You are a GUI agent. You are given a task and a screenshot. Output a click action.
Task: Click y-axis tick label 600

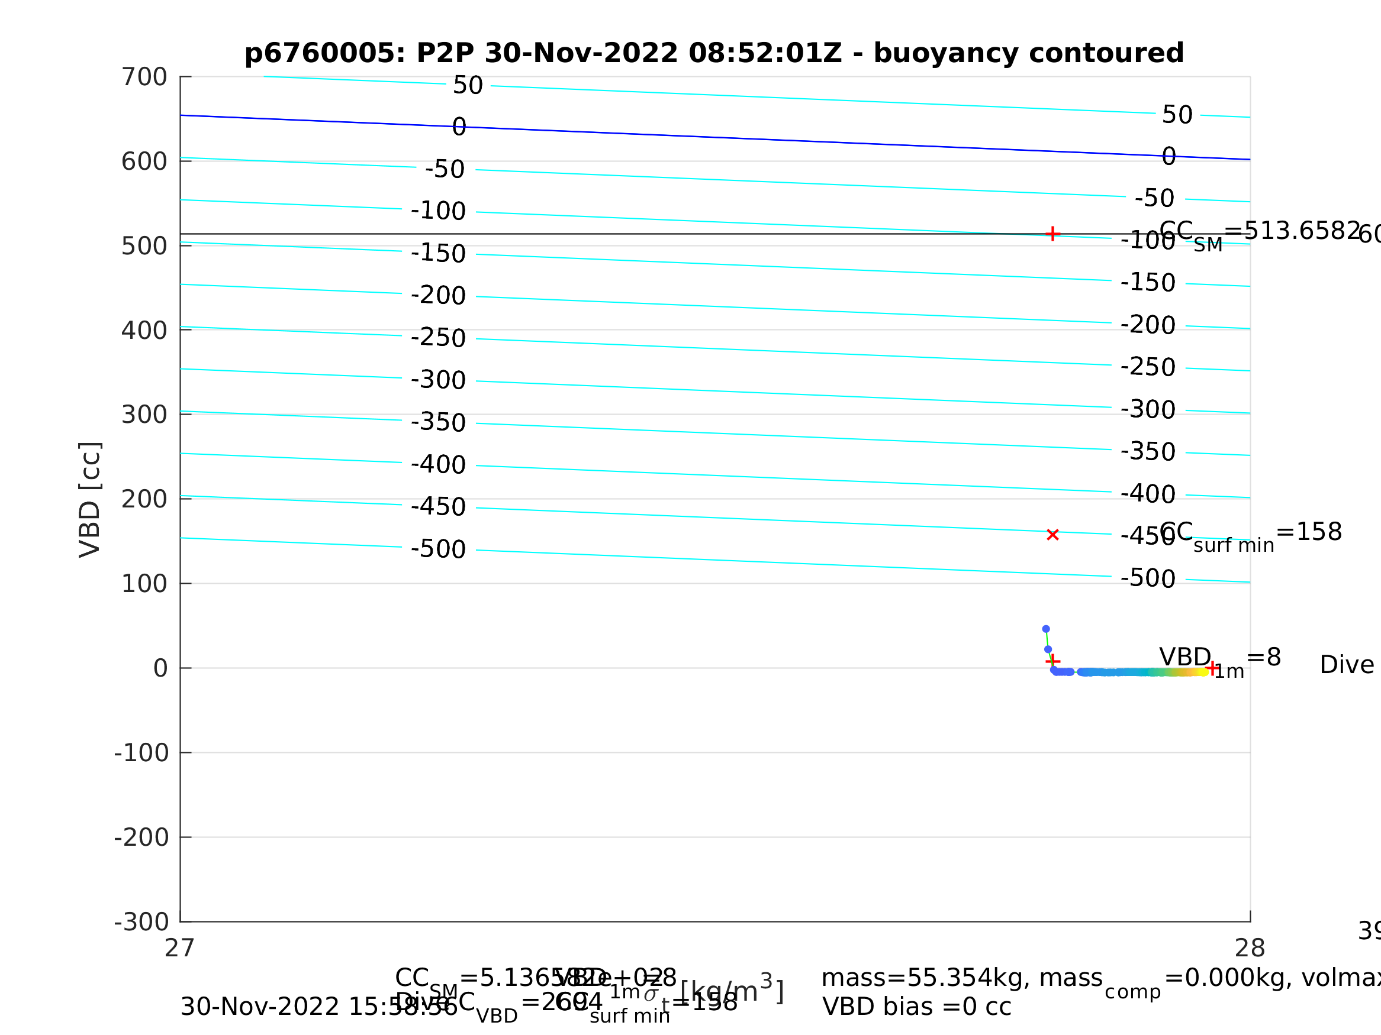tap(144, 161)
